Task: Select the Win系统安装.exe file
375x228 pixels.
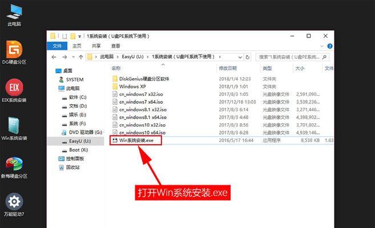Action: click(x=136, y=140)
